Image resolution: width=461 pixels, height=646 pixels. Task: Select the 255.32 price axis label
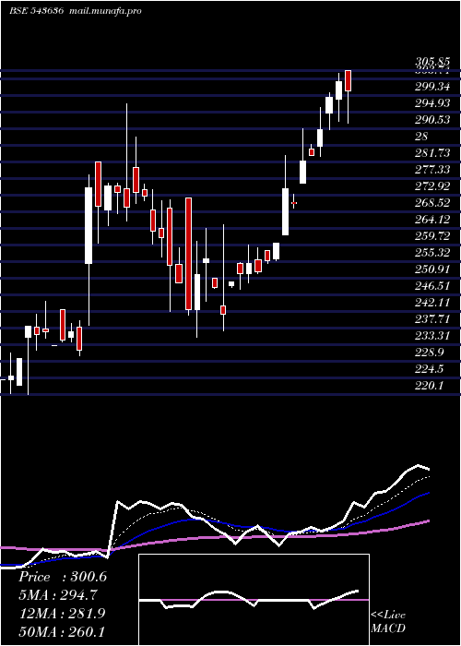coord(432,253)
